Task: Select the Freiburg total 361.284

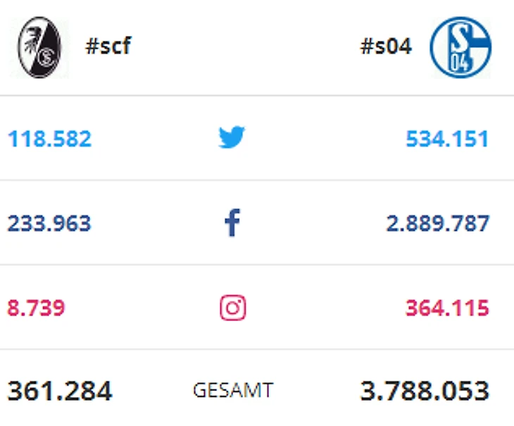Action: [x=60, y=391]
